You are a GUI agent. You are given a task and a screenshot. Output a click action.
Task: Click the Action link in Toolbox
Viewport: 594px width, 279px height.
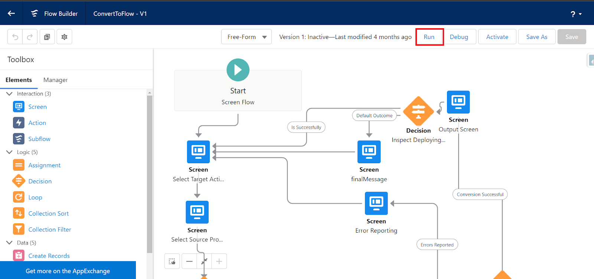pyautogui.click(x=37, y=123)
